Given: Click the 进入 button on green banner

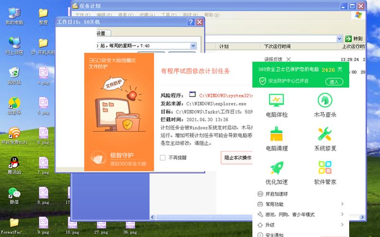Looking at the screenshot, I should [x=334, y=82].
